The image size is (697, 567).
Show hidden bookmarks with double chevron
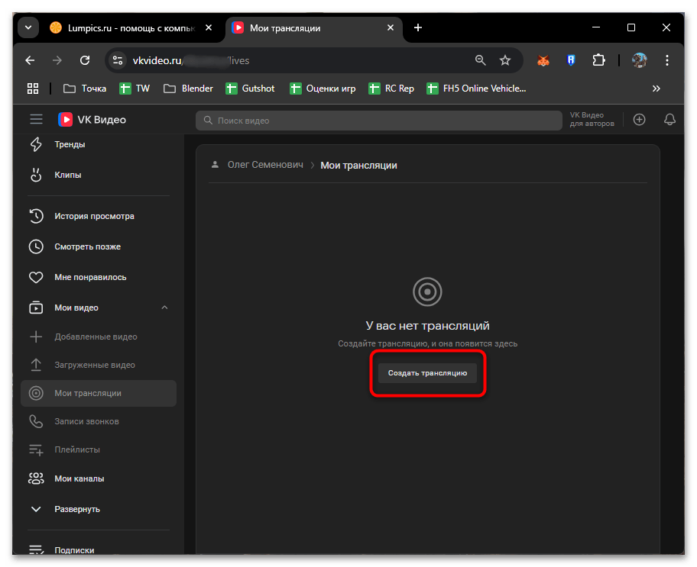(656, 89)
